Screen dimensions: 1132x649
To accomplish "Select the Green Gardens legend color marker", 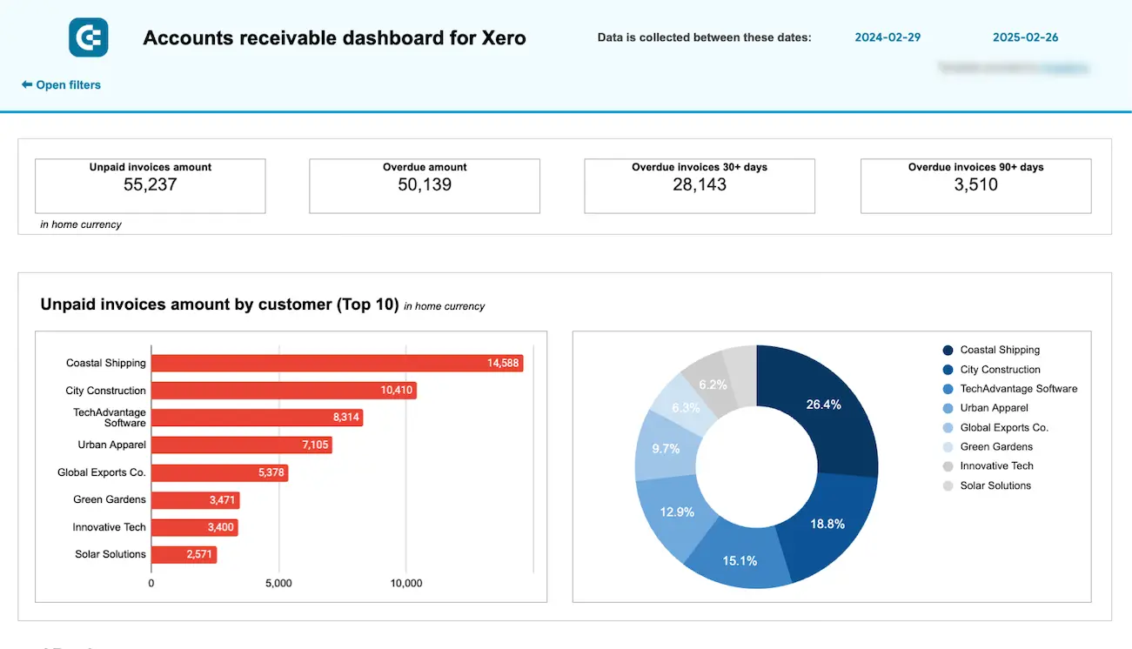I will point(946,446).
